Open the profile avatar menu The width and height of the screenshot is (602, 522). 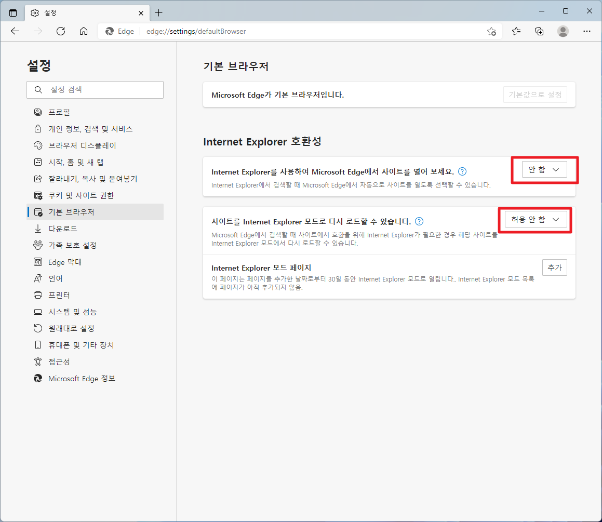[563, 31]
